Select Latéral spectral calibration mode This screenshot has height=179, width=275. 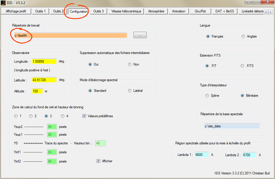(x=130, y=91)
